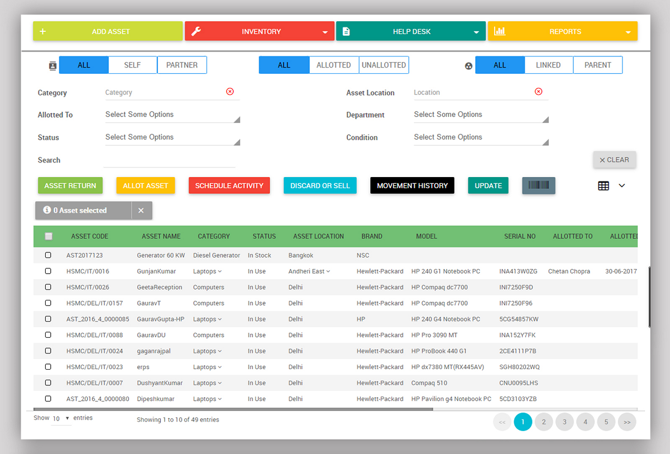Click the document icon on Help Desk
The width and height of the screenshot is (670, 454).
click(x=346, y=31)
